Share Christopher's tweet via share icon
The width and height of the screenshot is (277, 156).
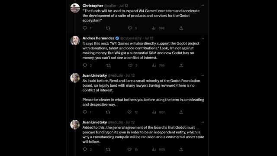[181, 28]
